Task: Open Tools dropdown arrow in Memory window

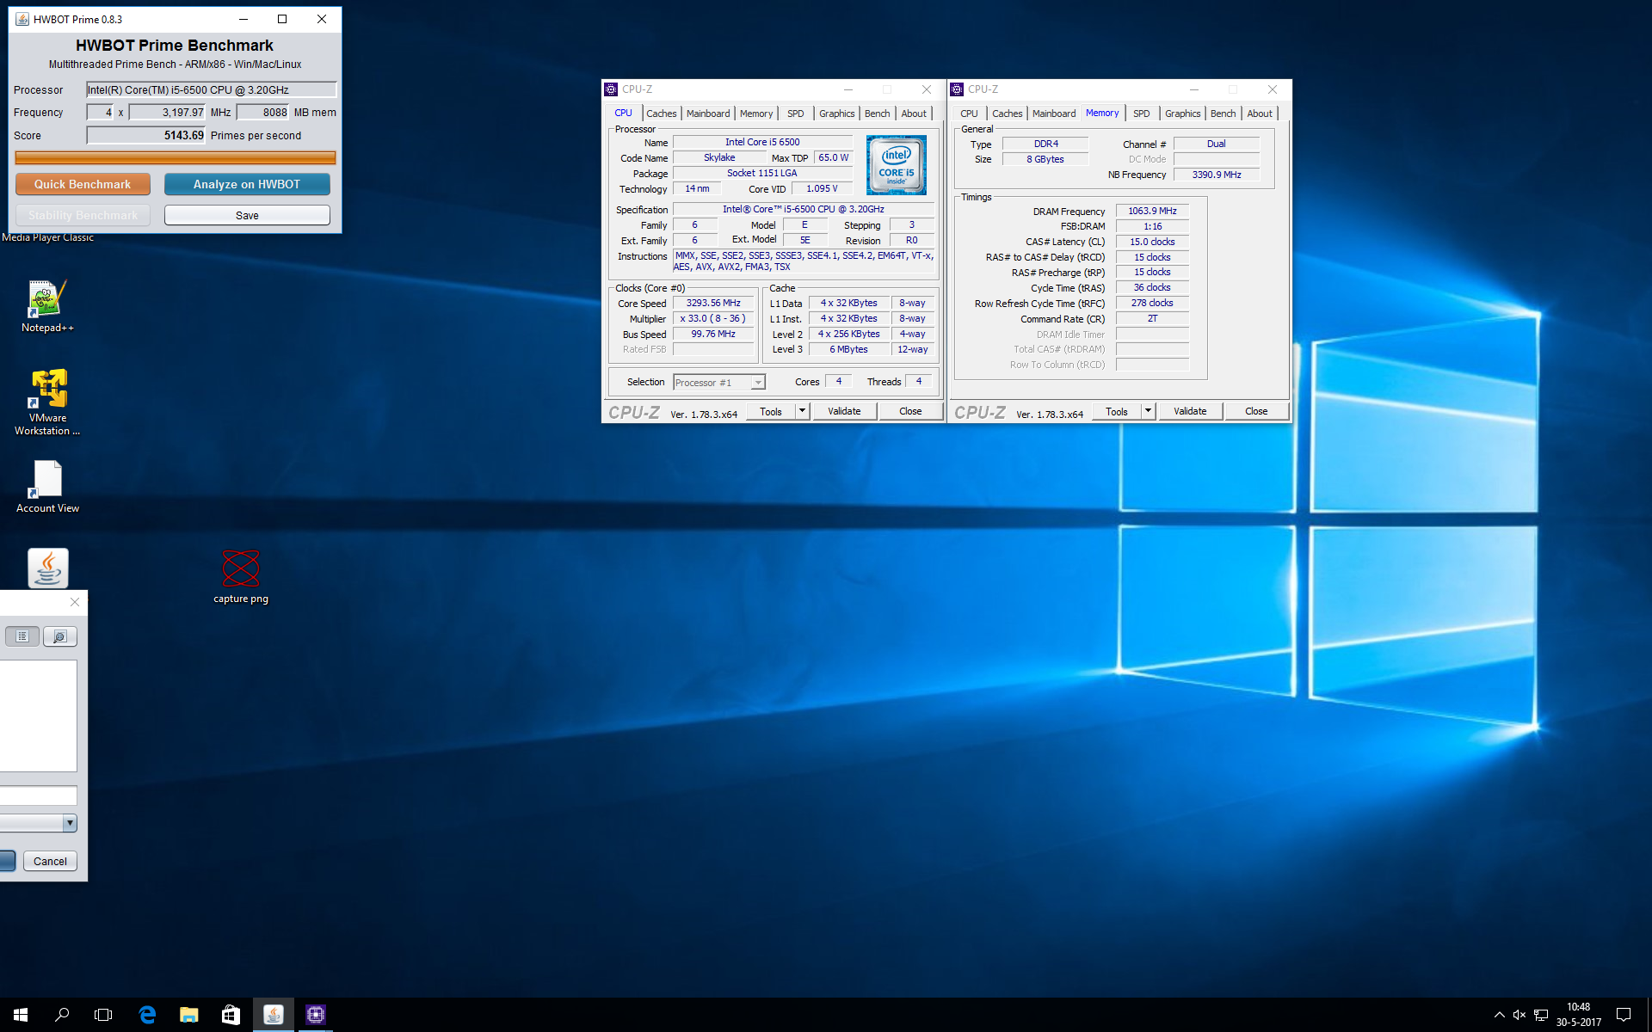Action: click(1148, 411)
